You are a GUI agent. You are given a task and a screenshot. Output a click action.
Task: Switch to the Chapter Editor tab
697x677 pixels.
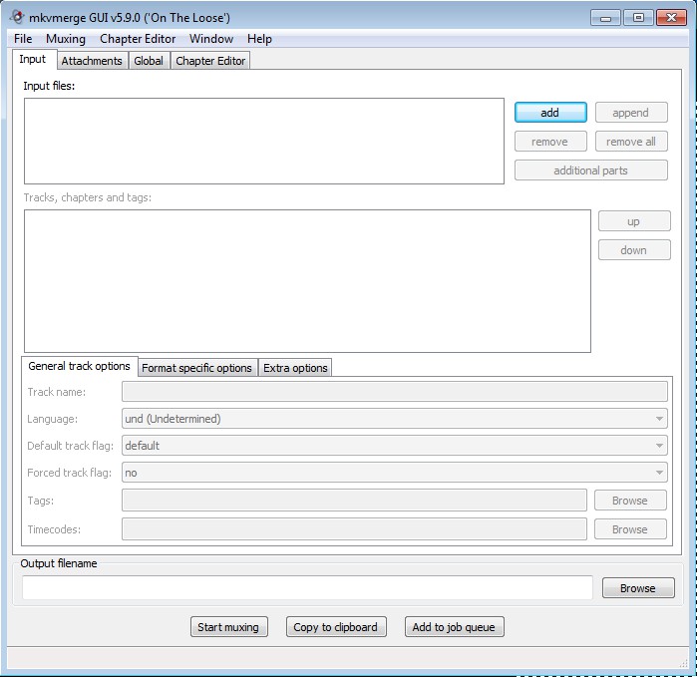(x=210, y=61)
